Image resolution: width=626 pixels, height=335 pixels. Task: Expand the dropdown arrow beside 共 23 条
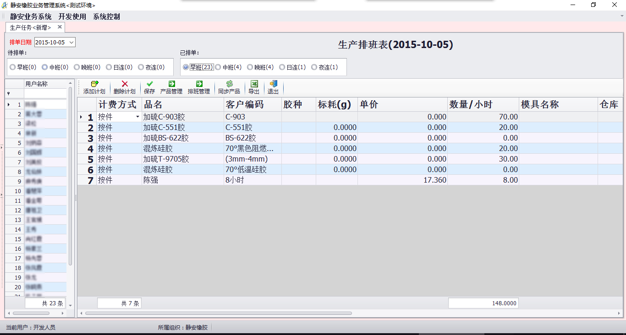point(71,303)
